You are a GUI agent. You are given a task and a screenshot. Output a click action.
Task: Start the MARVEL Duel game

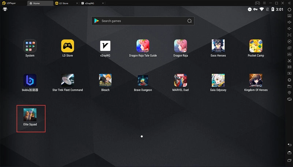pyautogui.click(x=180, y=80)
